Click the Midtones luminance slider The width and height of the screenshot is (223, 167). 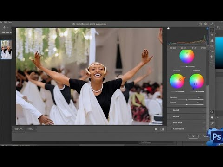coord(187,66)
